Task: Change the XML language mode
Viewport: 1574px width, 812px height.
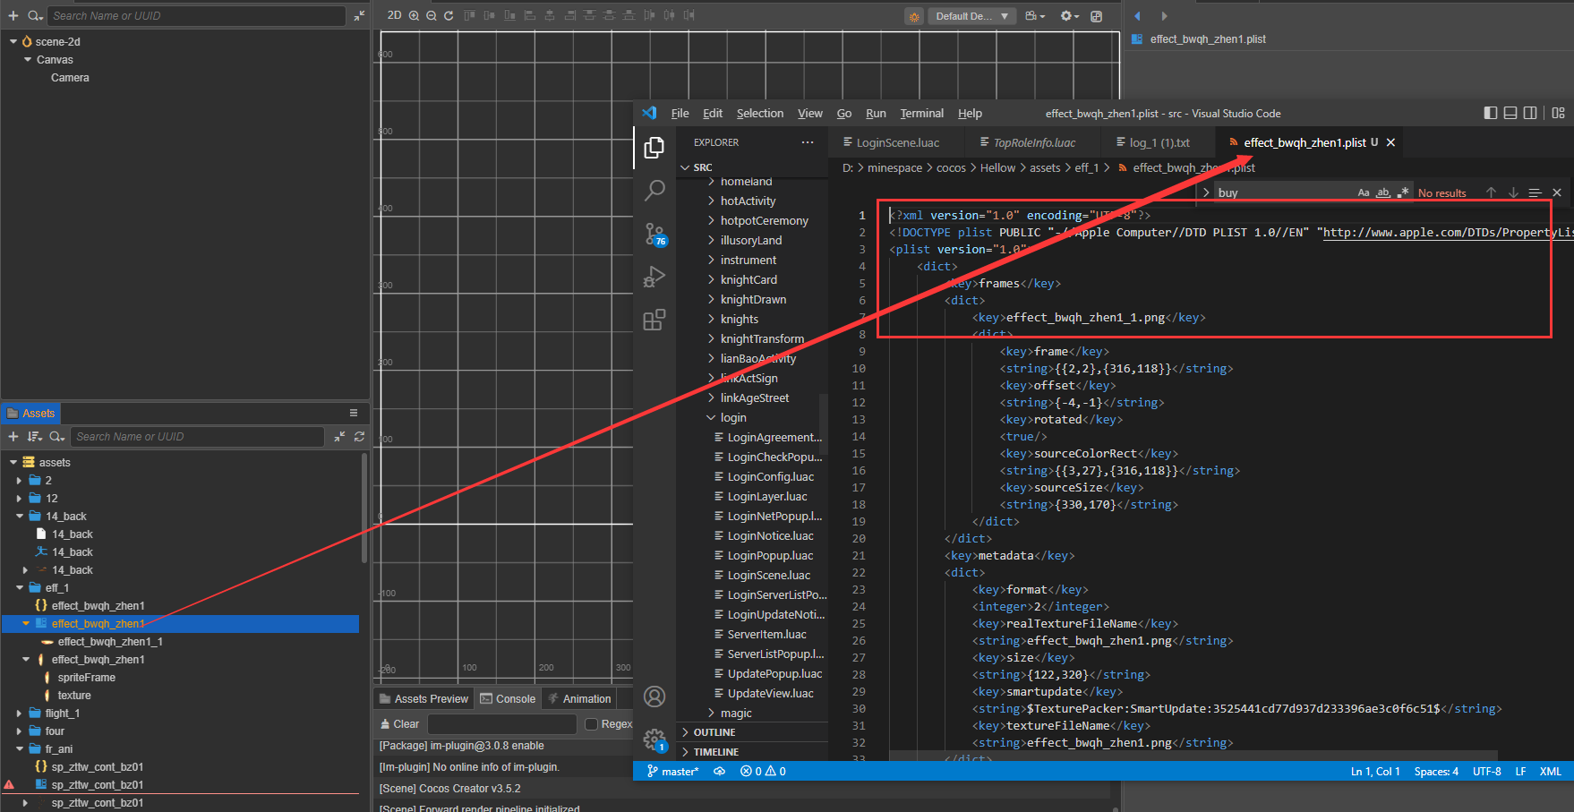Action: [x=1550, y=772]
